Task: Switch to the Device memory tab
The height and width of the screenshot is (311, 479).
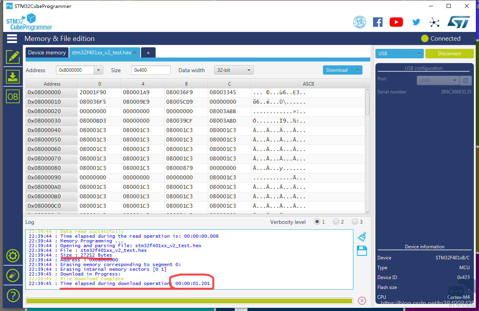Action: click(x=47, y=52)
